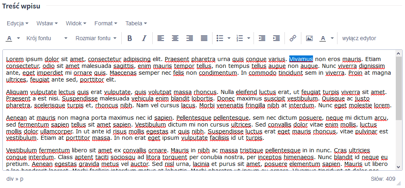The height and width of the screenshot is (188, 405).
Task: Click the insert link icon
Action: [x=293, y=39]
